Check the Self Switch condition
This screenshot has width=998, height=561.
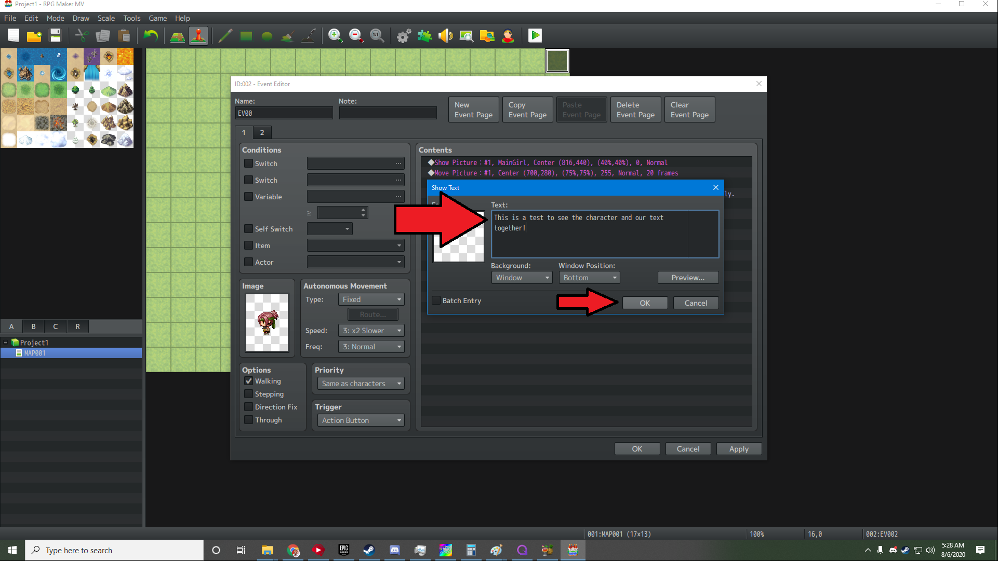click(x=249, y=229)
